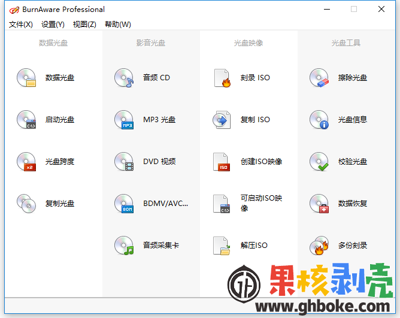The image size is (400, 318).
Task: Click the 影音光盘 column header
Action: (151, 43)
